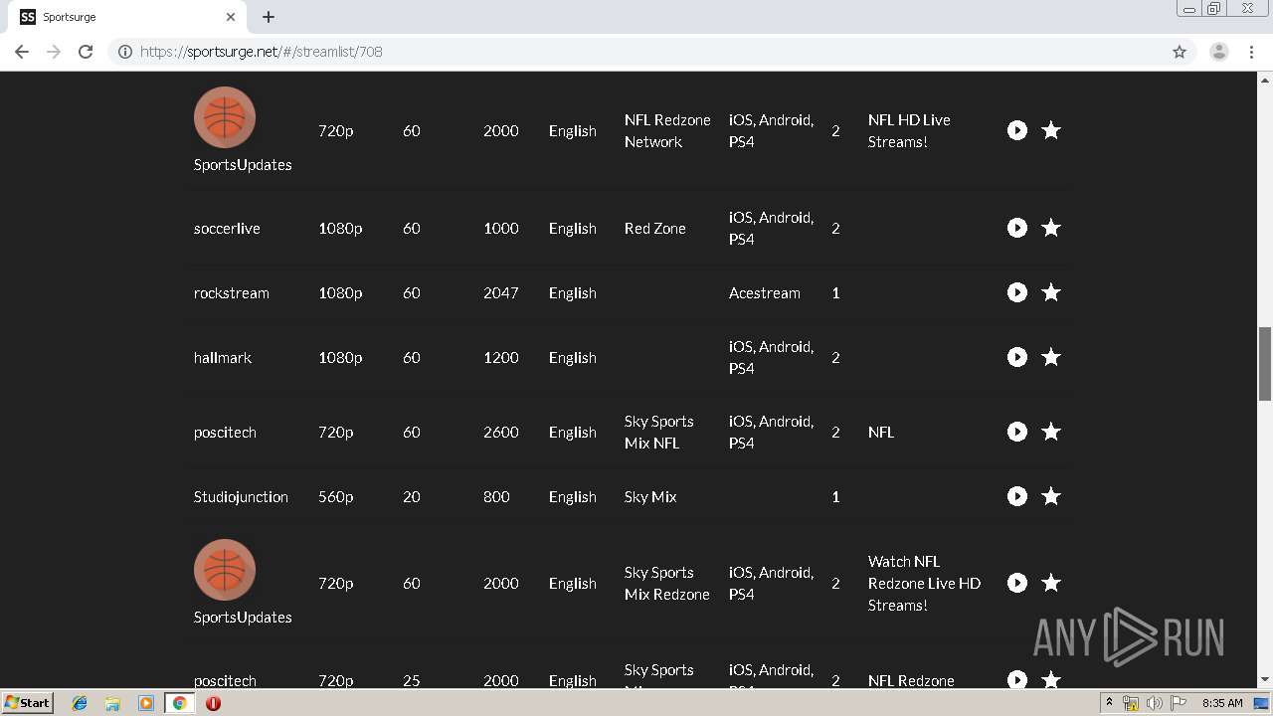Go back to the previous page
Viewport: 1273px width, 716px height.
click(22, 52)
